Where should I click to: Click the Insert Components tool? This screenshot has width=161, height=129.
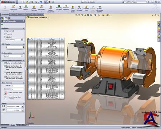13,8
